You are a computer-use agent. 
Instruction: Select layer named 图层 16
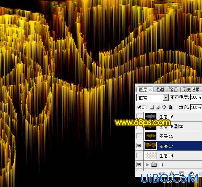click(x=166, y=117)
